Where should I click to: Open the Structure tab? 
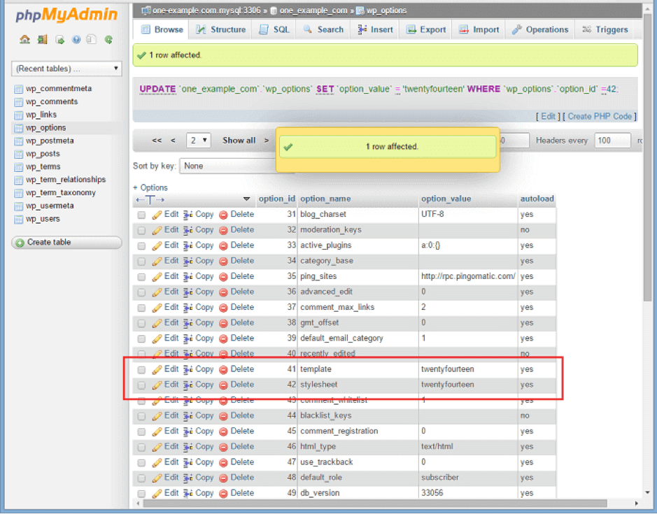tap(221, 30)
